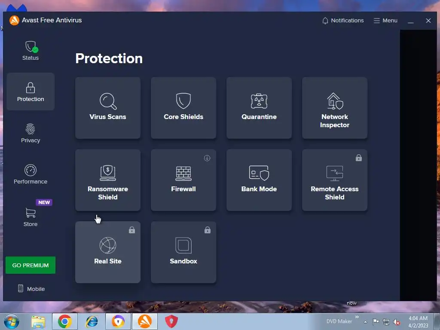Click the NEW badge above Store
440x330 pixels.
44,202
